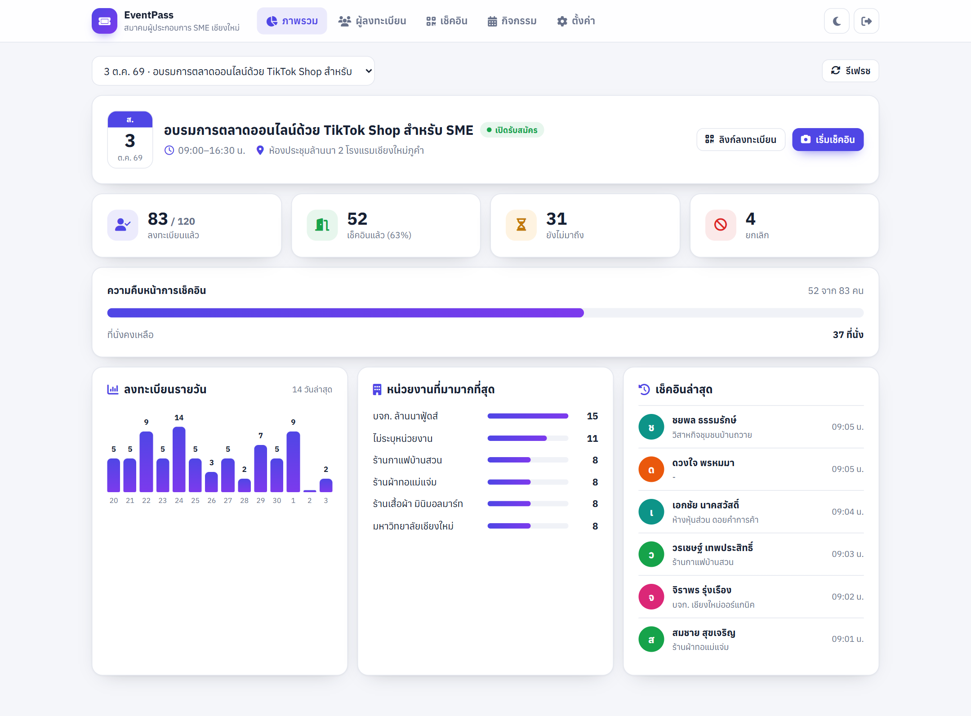Click the บจก. ล้านนาฟู้ดส์ organization bar

(x=528, y=416)
